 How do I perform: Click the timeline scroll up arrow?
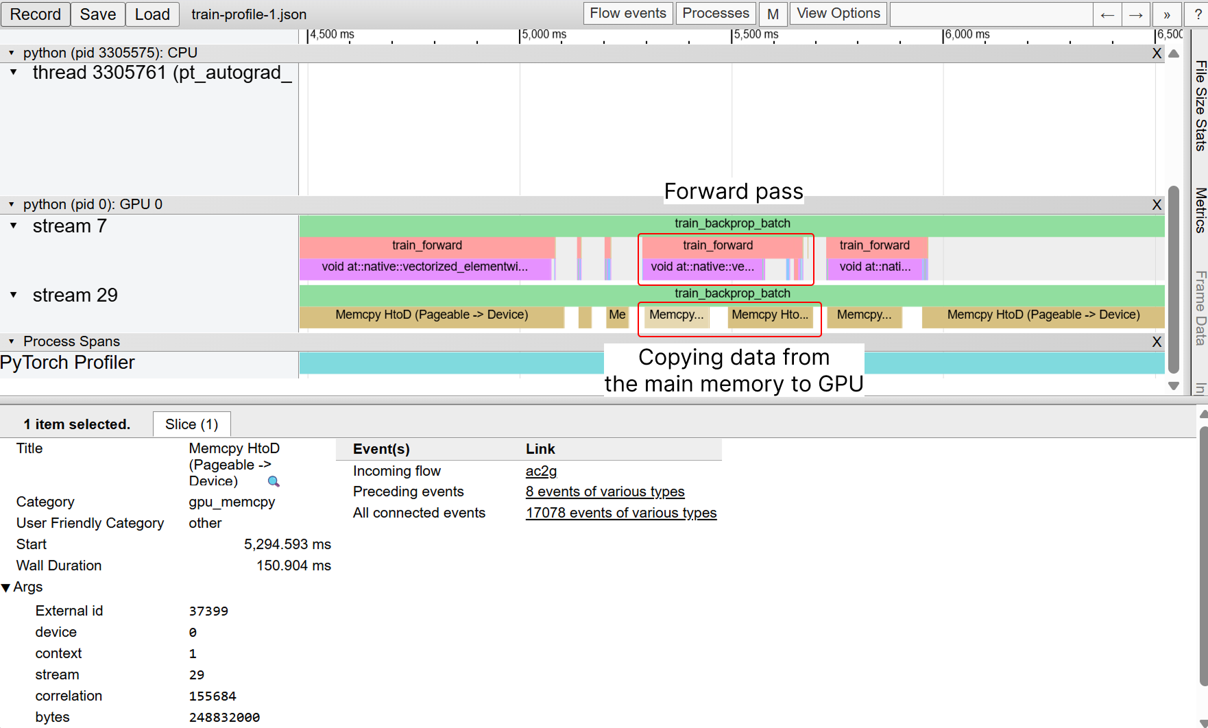pos(1174,53)
